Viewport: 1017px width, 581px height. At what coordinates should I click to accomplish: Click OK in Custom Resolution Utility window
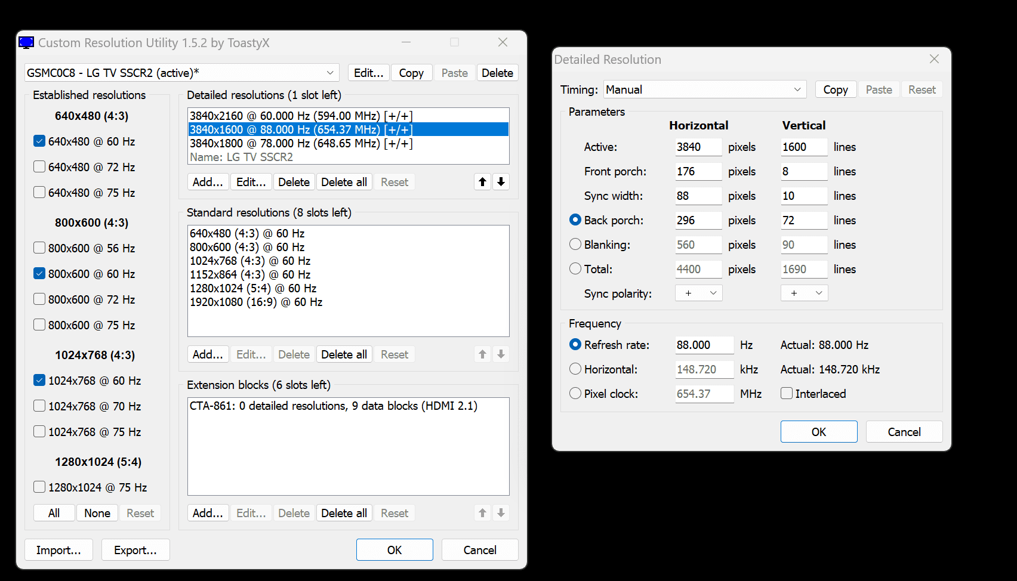tap(395, 550)
